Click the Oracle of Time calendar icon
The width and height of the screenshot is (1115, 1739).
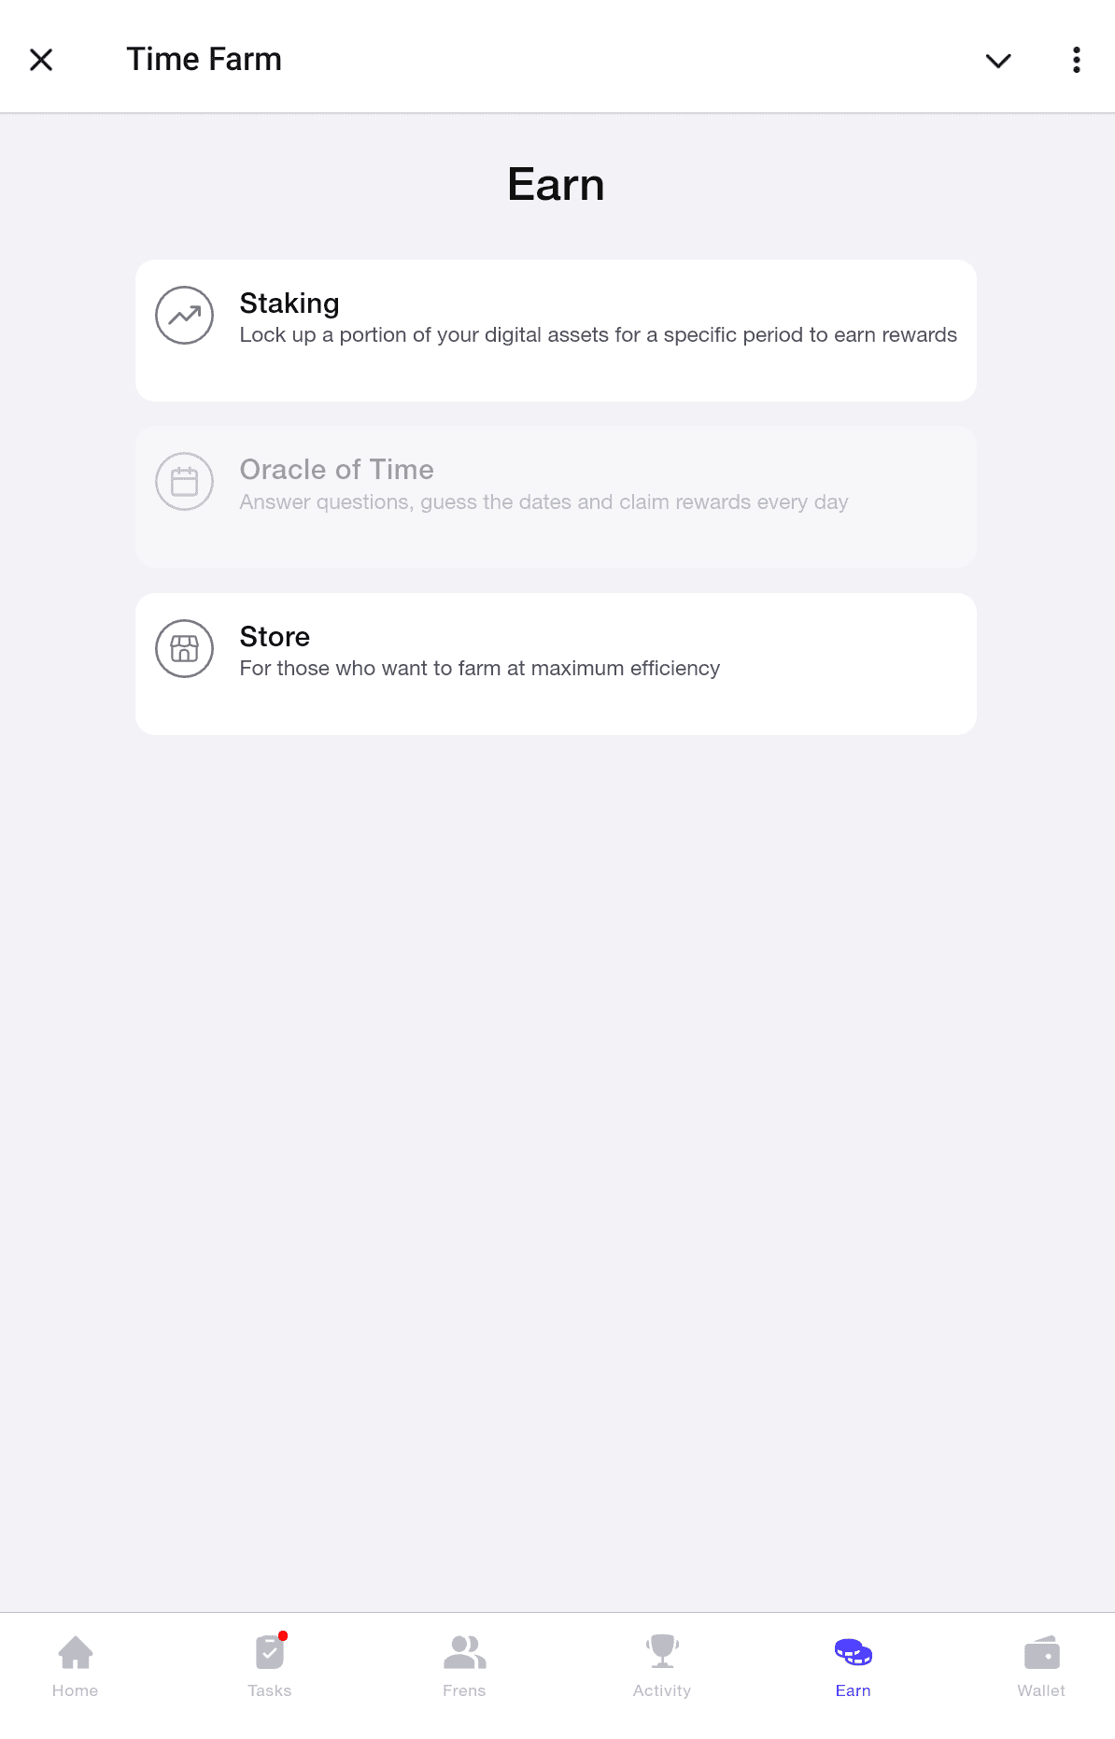pos(183,482)
